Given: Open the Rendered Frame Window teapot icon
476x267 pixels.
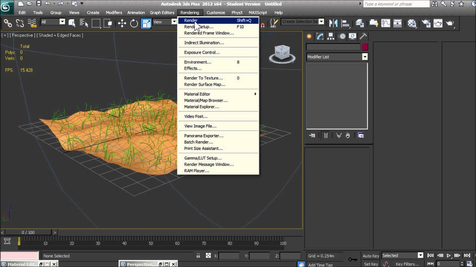Looking at the screenshot, I should click(x=438, y=23).
